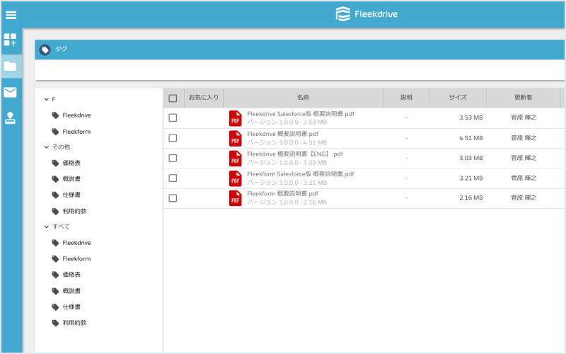This screenshot has width=566, height=354.
Task: Open the add-app grid icon in sidebar
Action: click(x=10, y=40)
